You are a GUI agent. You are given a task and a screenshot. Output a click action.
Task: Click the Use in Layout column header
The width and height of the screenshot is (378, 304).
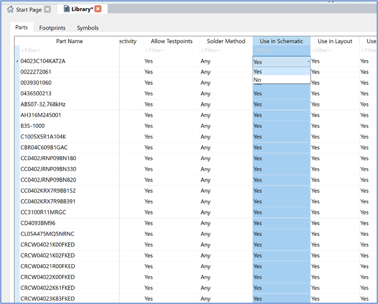click(x=335, y=41)
